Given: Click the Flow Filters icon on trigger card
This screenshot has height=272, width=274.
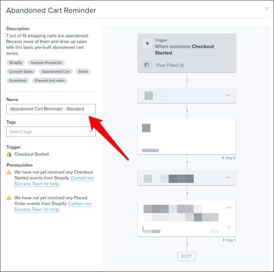Looking at the screenshot, I should click(x=147, y=64).
